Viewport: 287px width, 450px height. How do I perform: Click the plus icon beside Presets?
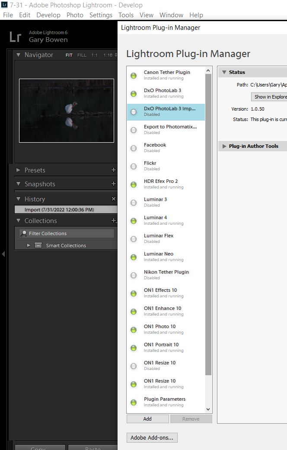pos(114,170)
